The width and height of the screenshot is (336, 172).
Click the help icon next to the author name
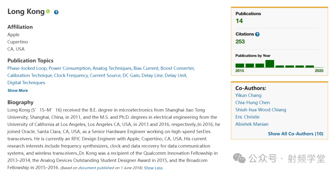[56, 12]
